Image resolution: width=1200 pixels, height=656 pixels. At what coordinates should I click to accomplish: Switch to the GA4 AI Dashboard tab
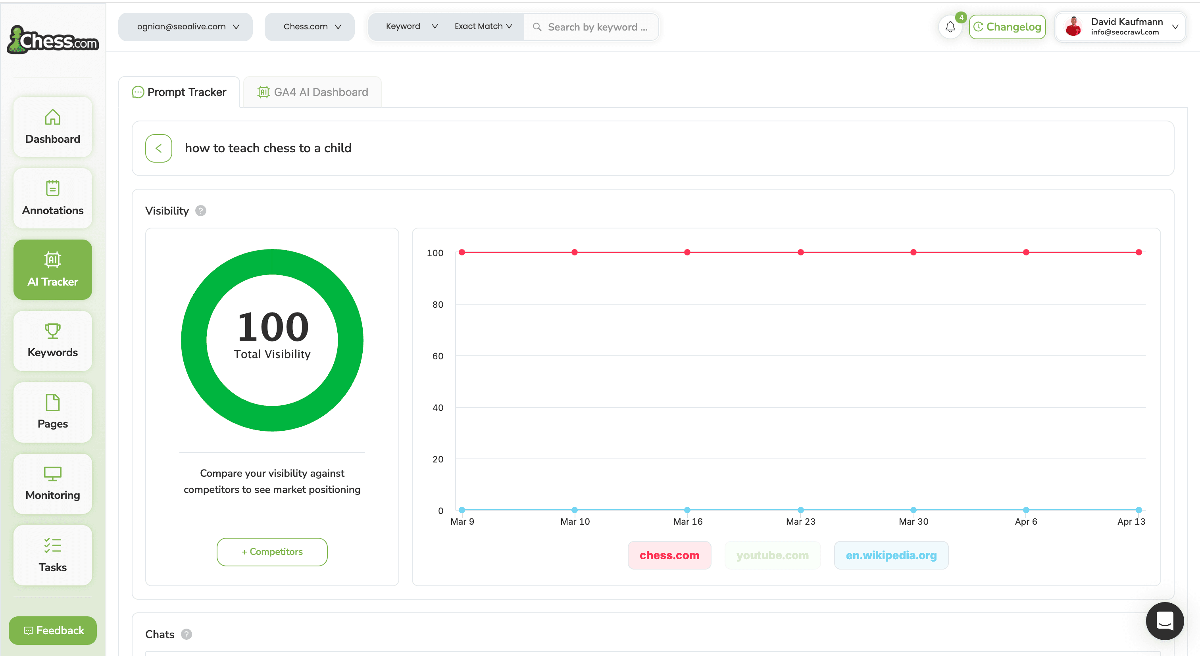point(313,92)
